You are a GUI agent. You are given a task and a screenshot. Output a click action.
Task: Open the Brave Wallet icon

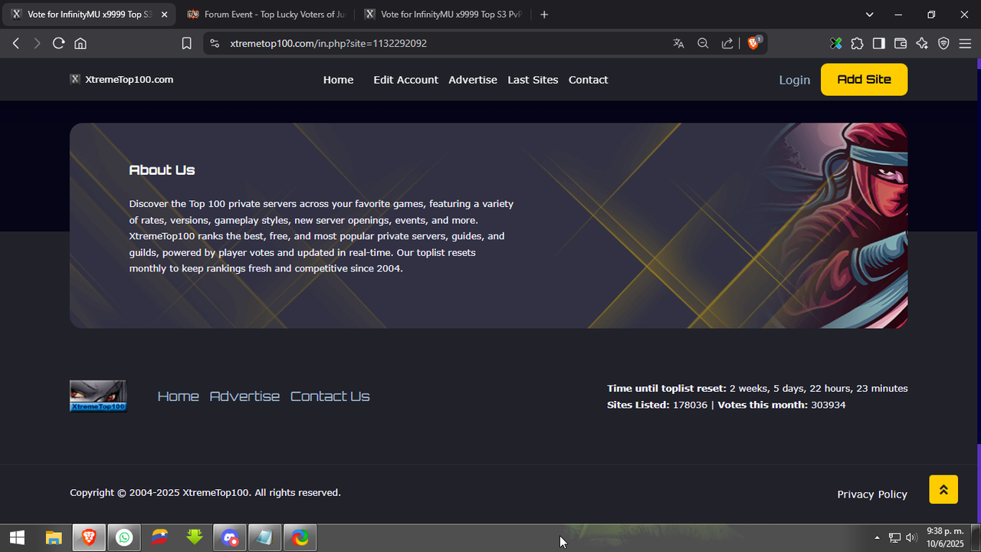[x=901, y=44]
